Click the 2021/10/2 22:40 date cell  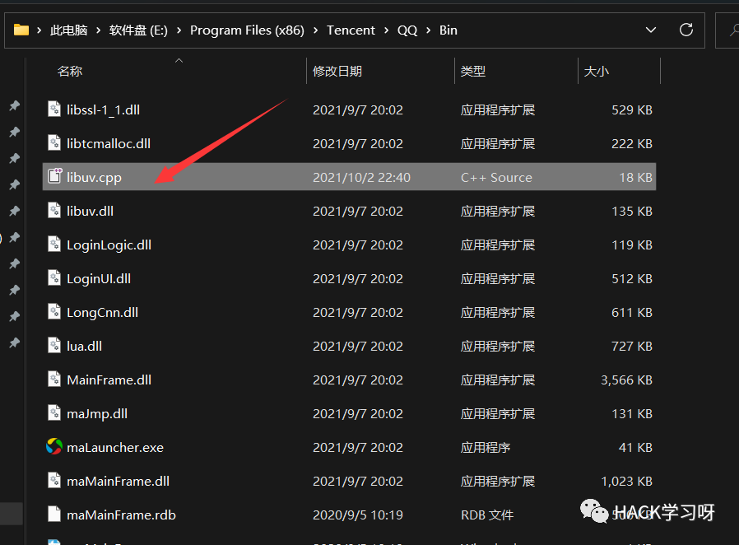point(361,177)
